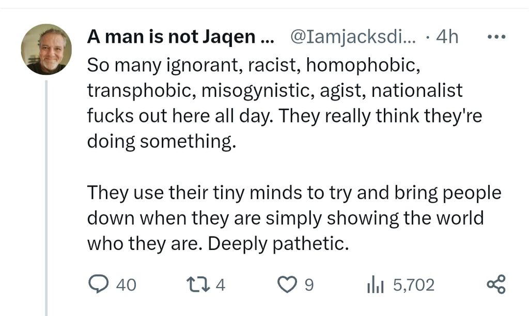
Task: Click the vertical thread line below the avatar
Action: [x=46, y=196]
